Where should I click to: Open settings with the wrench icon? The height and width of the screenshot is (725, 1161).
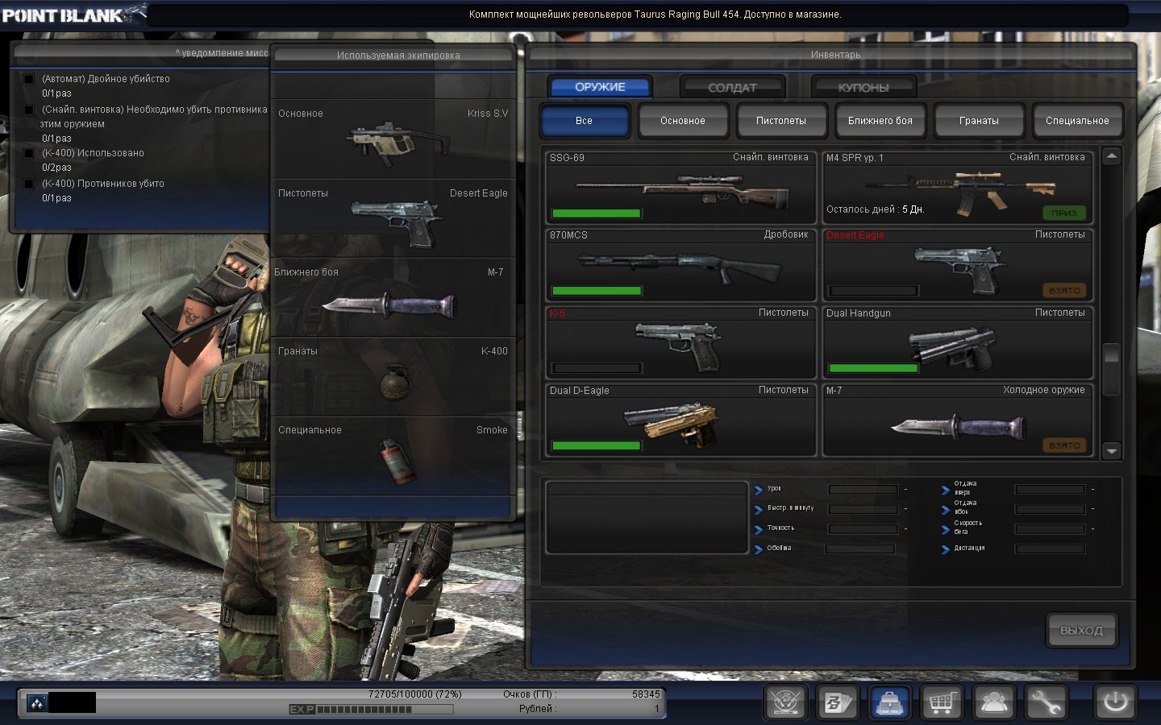pos(1045,703)
